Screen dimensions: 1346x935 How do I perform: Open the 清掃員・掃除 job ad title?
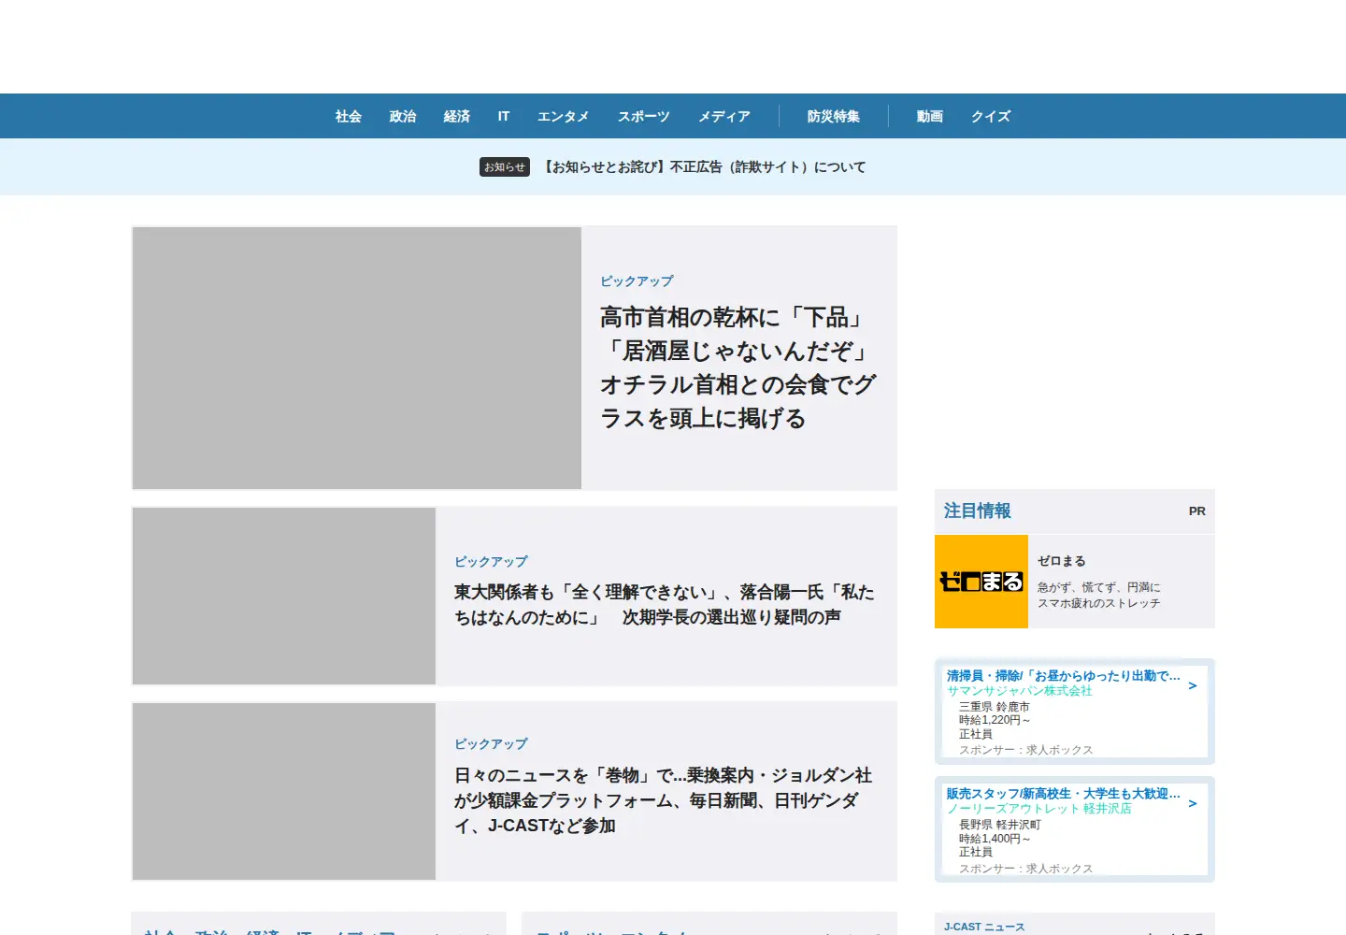(x=1064, y=675)
